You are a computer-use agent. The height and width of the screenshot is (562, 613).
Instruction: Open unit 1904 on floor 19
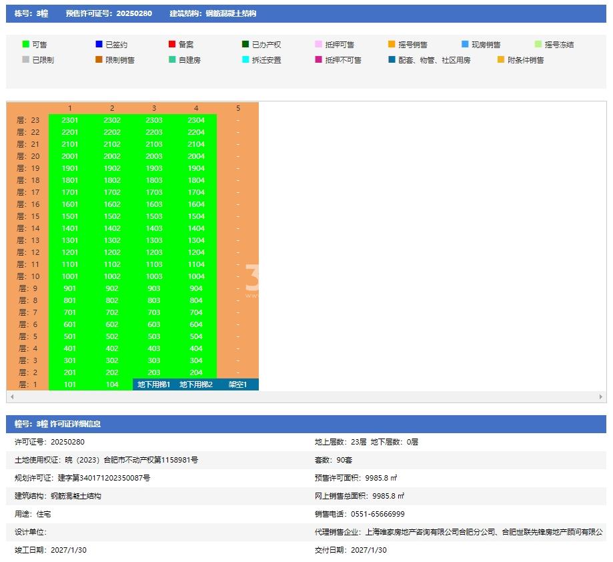(196, 168)
